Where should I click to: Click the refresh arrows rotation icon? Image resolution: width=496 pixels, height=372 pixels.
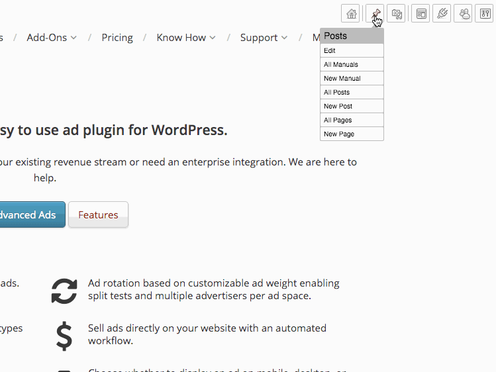pyautogui.click(x=64, y=291)
